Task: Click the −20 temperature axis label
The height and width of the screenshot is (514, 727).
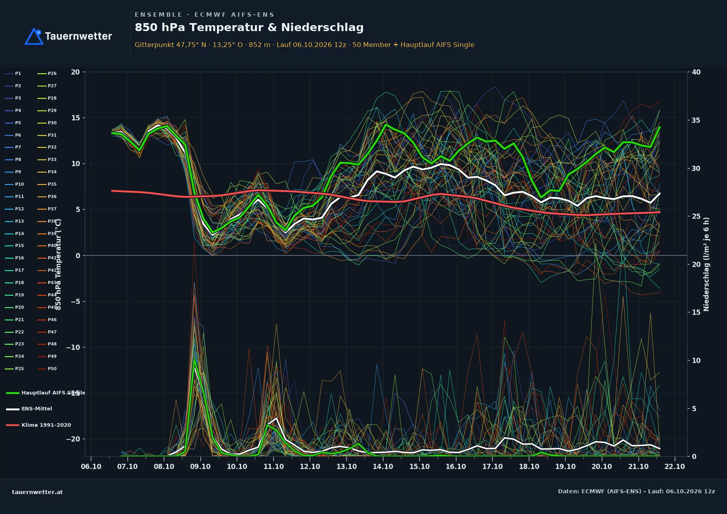Action: click(x=73, y=439)
